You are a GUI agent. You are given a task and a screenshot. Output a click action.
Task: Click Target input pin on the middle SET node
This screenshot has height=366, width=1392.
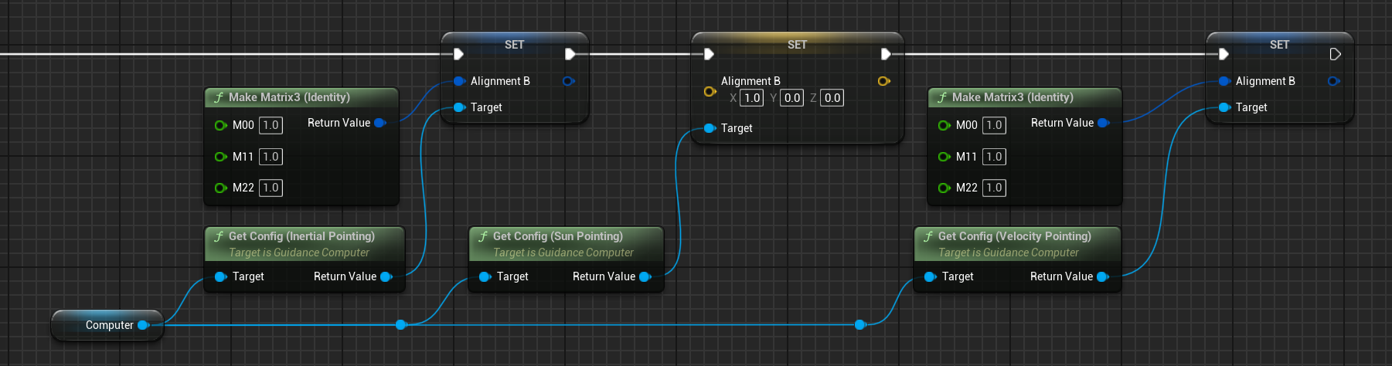710,128
